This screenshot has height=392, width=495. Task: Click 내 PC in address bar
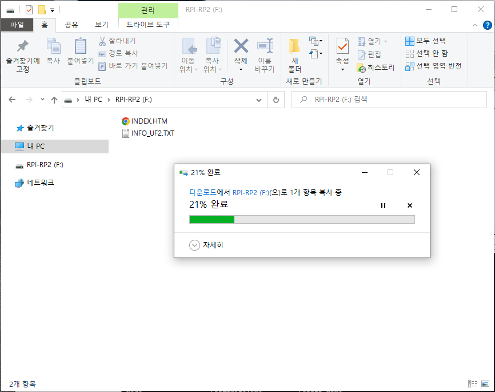click(93, 100)
